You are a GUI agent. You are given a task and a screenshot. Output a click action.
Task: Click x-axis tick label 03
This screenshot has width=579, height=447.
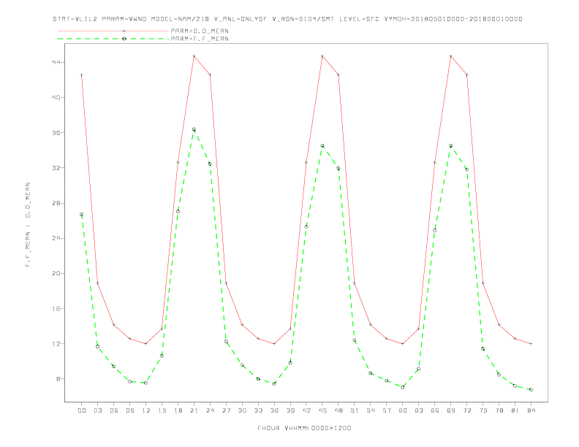(97, 410)
